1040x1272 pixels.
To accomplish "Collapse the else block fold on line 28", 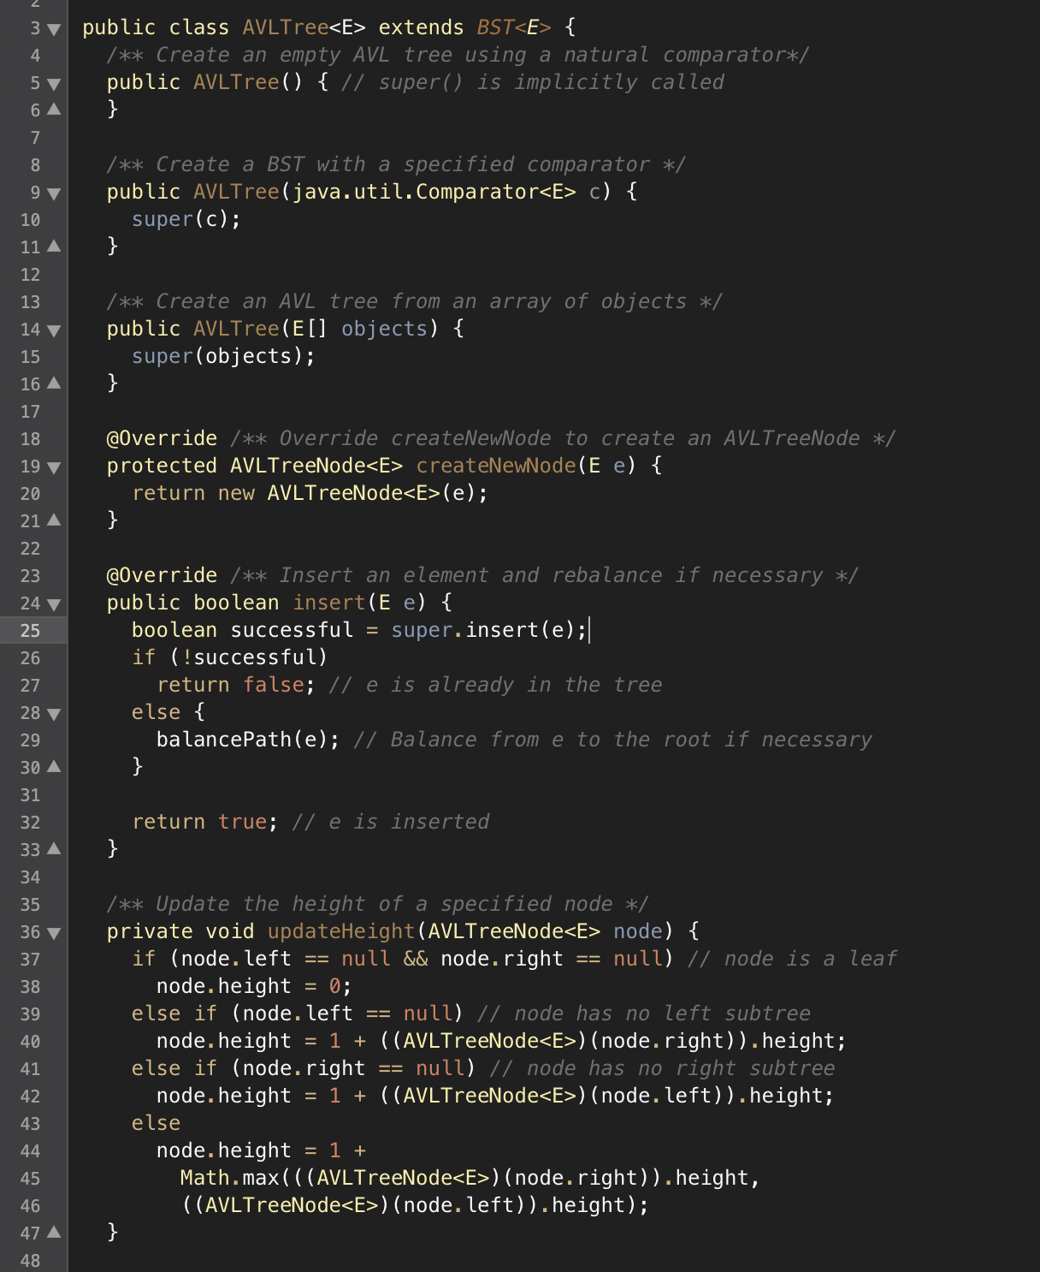I will (x=53, y=712).
